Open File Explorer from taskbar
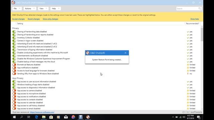 pos(44,117)
